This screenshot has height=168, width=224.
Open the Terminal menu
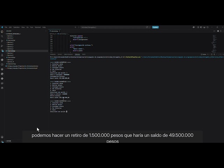(x=38, y=27)
